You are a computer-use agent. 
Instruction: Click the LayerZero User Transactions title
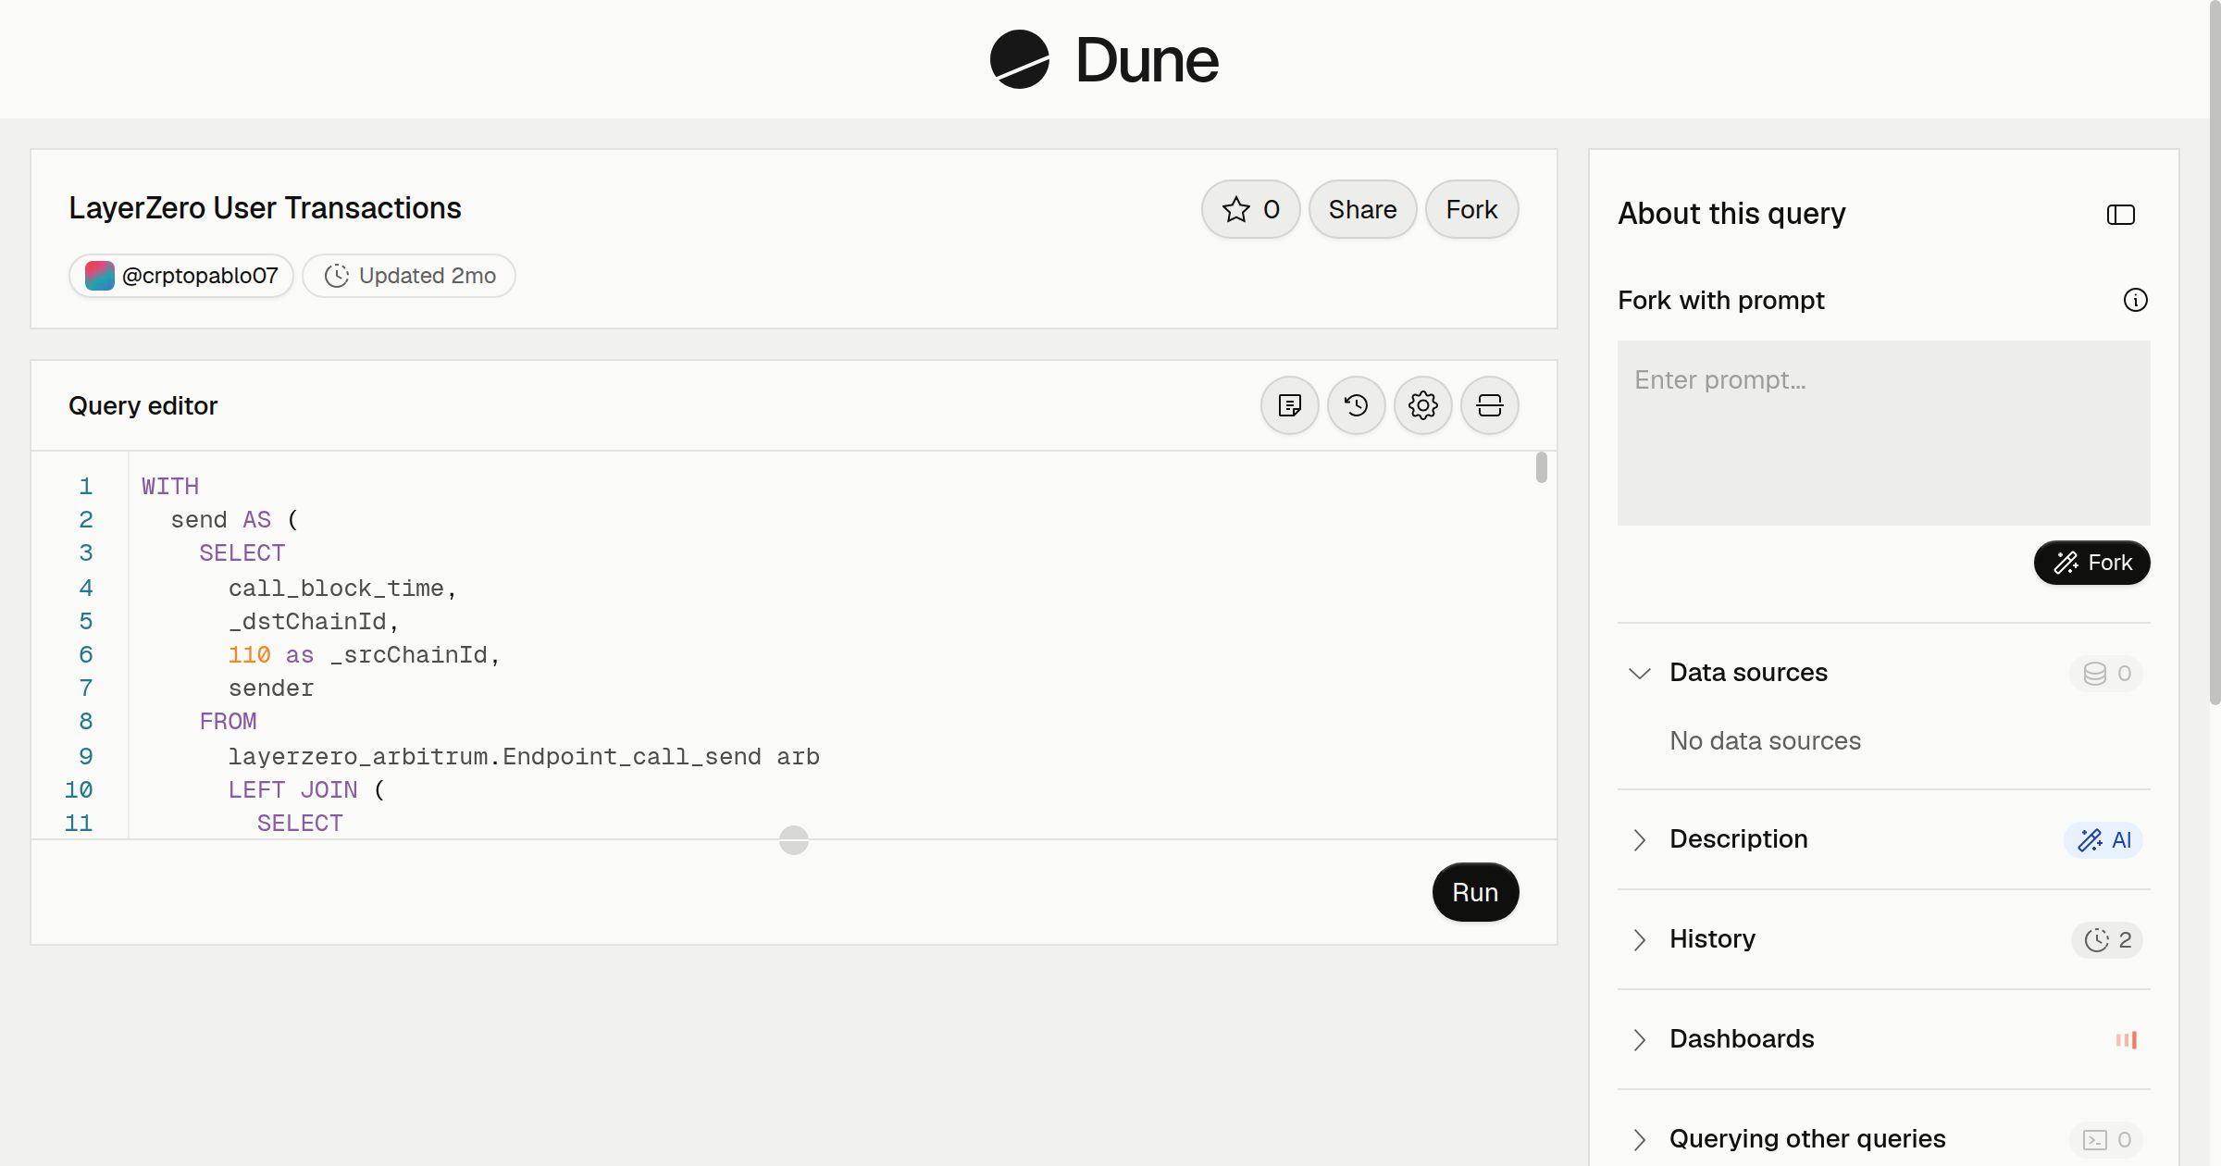tap(265, 208)
